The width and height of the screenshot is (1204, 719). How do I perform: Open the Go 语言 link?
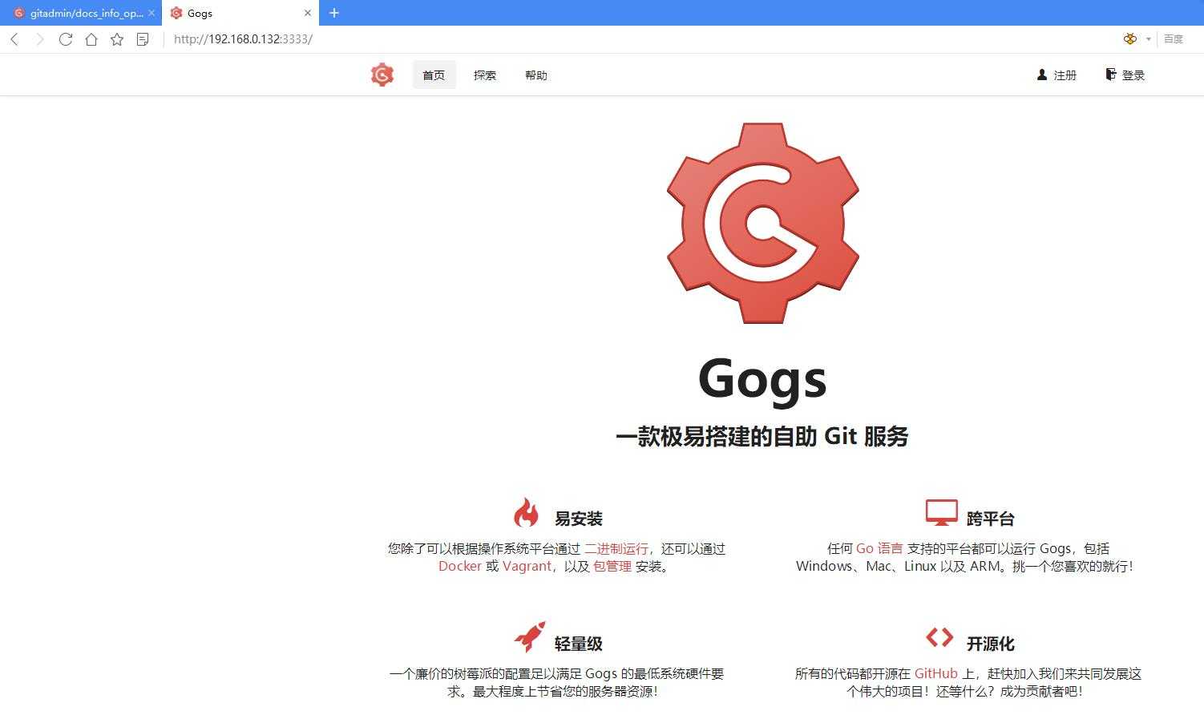tap(879, 549)
